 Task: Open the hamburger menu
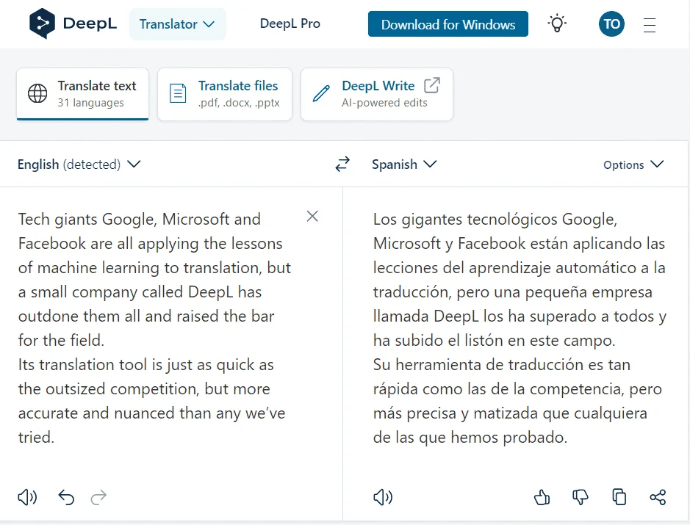(x=650, y=24)
